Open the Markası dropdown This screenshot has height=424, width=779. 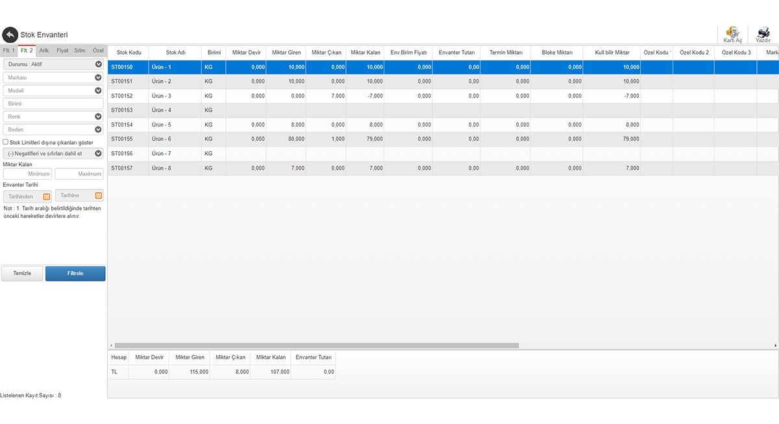(98, 77)
